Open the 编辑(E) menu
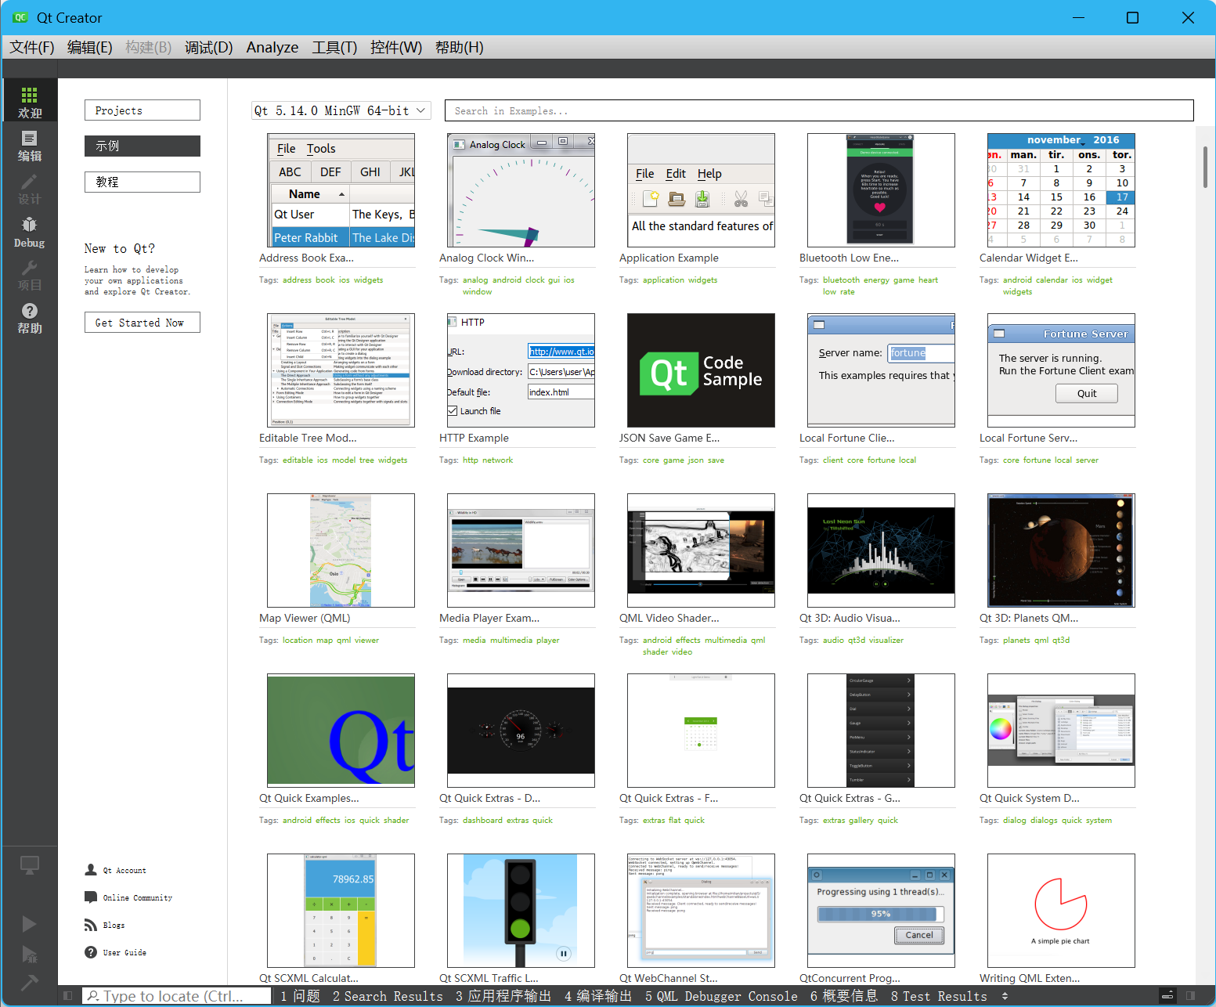Image resolution: width=1216 pixels, height=1007 pixels. point(90,47)
